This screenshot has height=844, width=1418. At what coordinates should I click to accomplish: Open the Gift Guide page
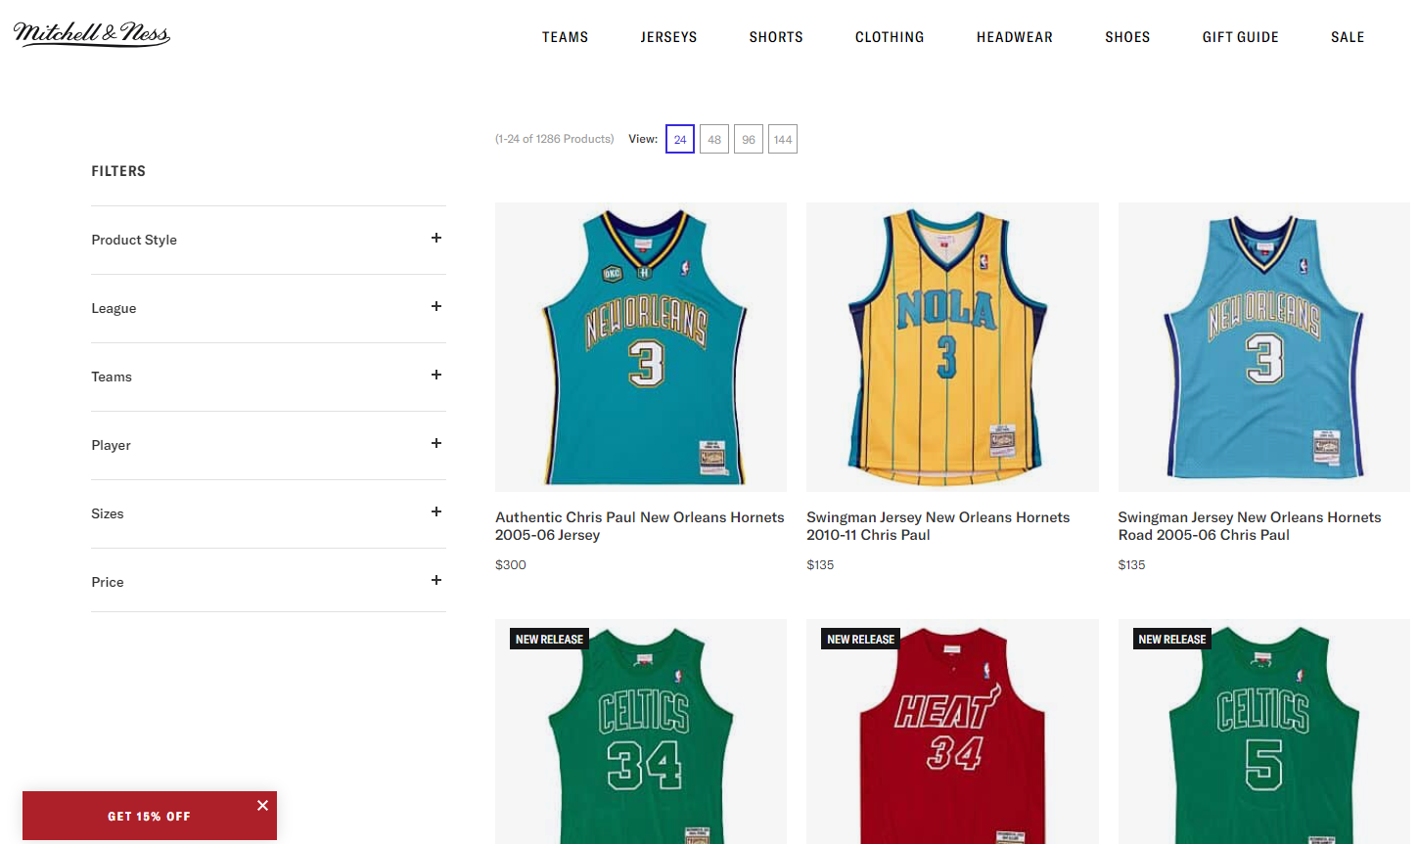pyautogui.click(x=1240, y=37)
